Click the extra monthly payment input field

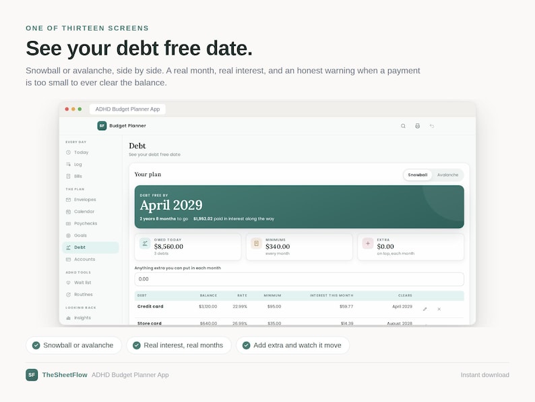tap(299, 279)
